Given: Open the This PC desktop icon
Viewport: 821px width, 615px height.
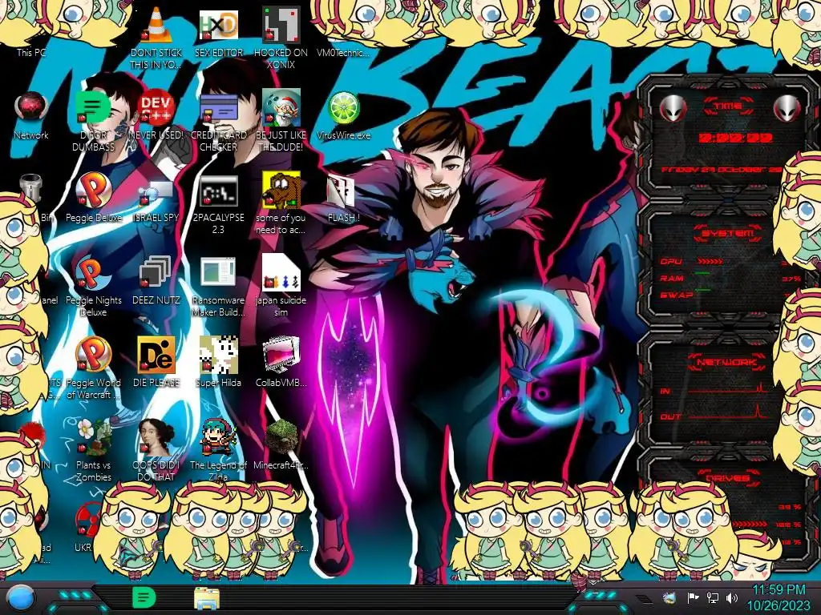Looking at the screenshot, I should pyautogui.click(x=31, y=52).
